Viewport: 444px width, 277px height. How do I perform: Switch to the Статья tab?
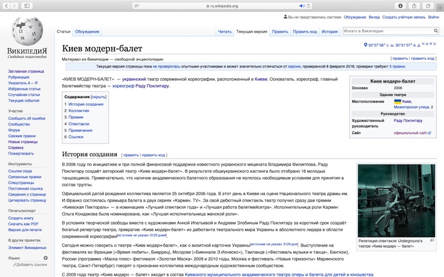coord(63,32)
